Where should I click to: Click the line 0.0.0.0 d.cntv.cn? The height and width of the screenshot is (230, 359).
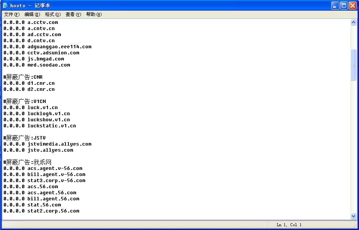tap(29, 41)
